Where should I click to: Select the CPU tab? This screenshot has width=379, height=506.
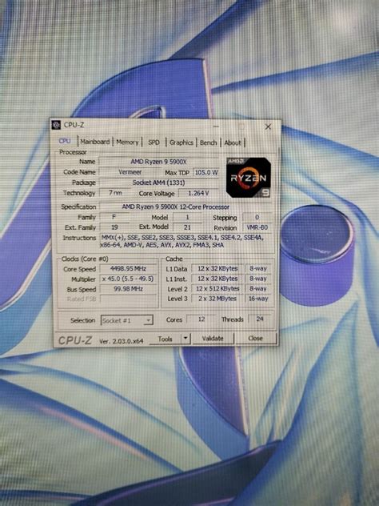[x=65, y=141]
